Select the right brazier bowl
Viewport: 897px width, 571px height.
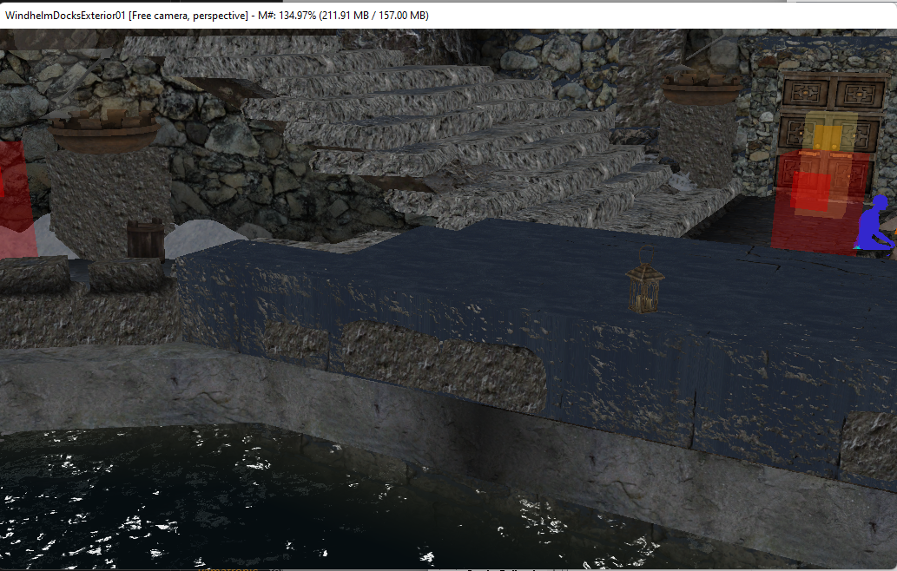point(701,88)
